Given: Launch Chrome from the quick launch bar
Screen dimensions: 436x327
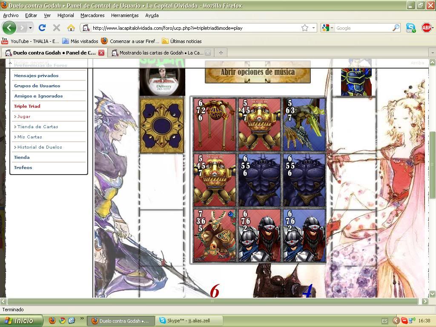Looking at the screenshot, I should [x=62, y=321].
